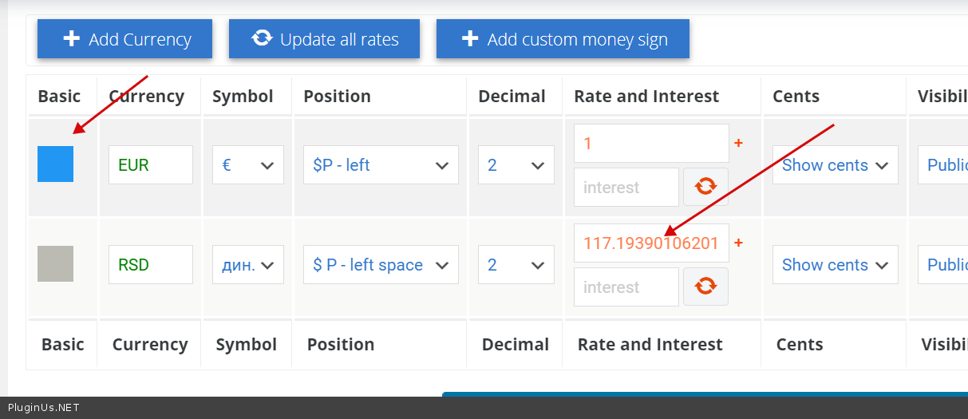Open the EUR symbol dropdown

coord(248,165)
